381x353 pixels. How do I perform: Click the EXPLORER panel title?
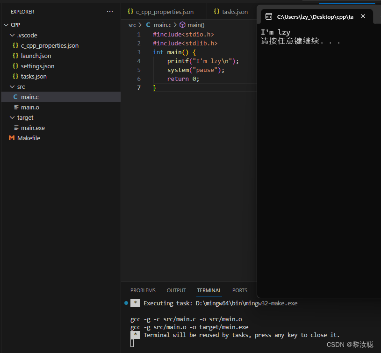(x=22, y=12)
